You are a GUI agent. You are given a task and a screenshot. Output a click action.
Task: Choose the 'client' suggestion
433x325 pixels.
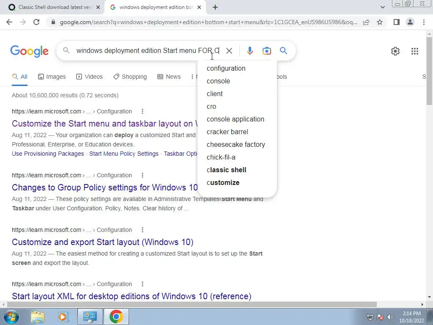click(237, 94)
